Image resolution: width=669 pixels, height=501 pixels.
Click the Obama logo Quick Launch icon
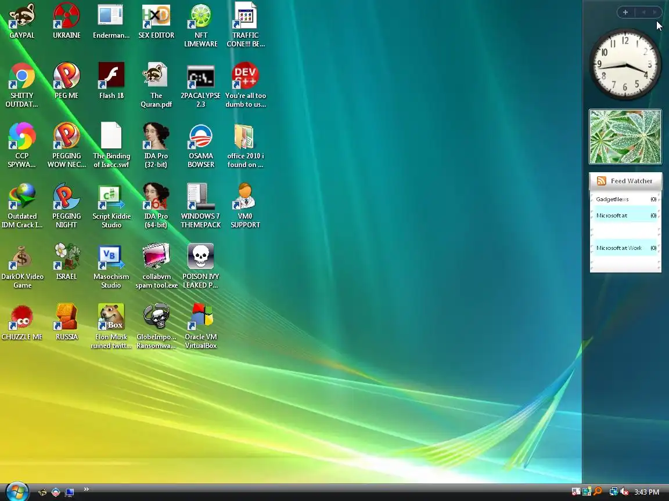[x=56, y=492]
